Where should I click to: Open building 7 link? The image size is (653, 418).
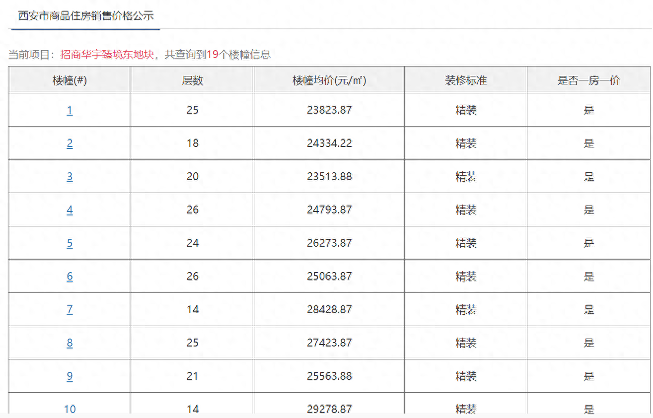tap(70, 310)
